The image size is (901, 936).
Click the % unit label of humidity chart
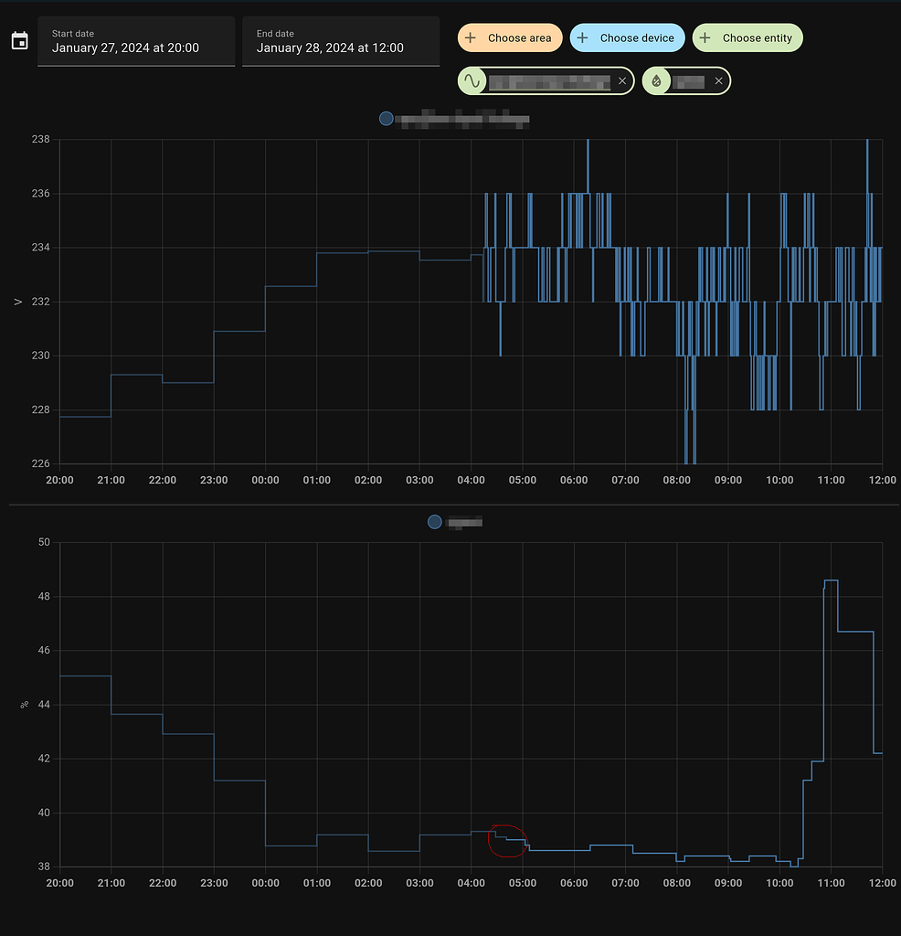point(24,705)
